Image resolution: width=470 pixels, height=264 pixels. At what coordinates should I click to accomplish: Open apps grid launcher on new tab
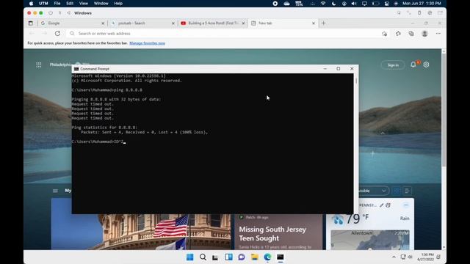[x=39, y=65]
